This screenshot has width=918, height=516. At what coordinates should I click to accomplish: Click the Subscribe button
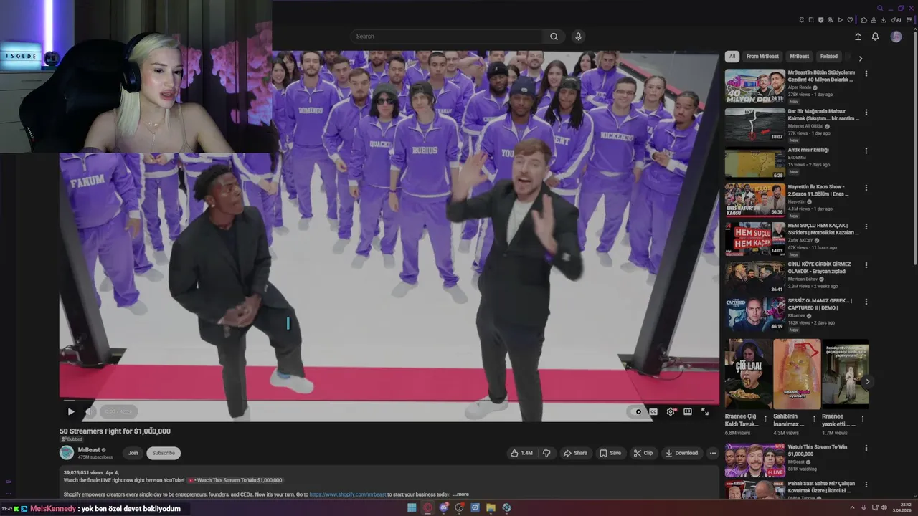tap(164, 453)
